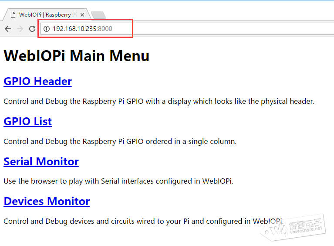Open a new tab with blank tab button
This screenshot has width=334, height=246.
(98, 15)
